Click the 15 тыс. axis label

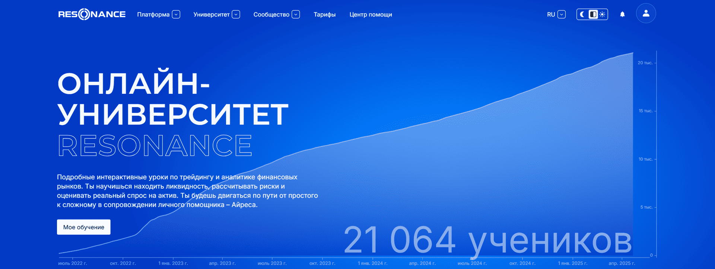tap(645, 111)
